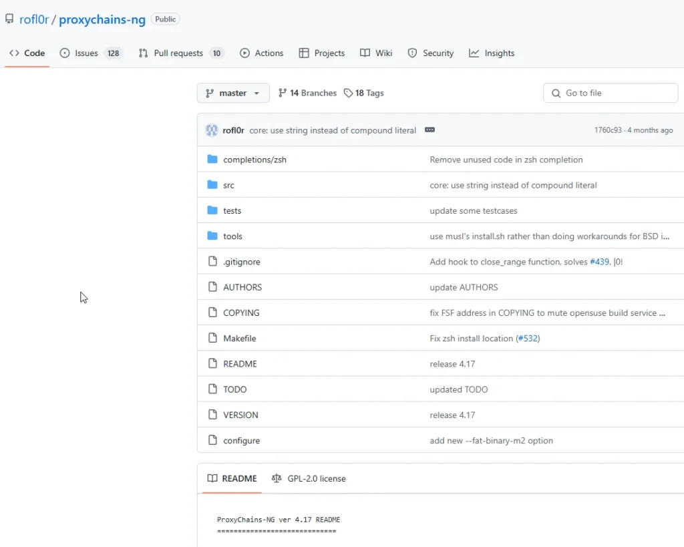Open the .gitignore file

click(242, 262)
